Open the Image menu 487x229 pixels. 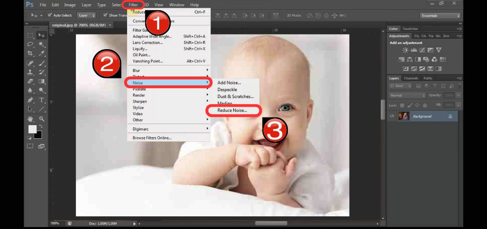(x=70, y=5)
